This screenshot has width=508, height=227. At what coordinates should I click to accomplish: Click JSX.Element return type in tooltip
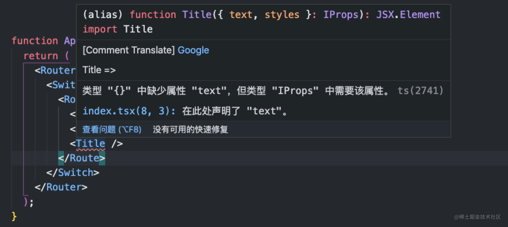[408, 15]
